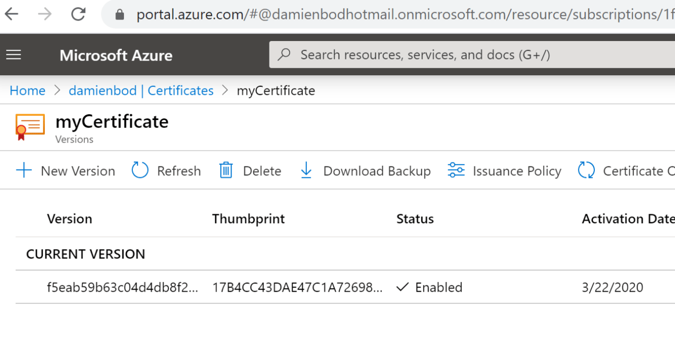Click the search magnifier in Azure search bar
Viewport: 675px width, 348px height.
pos(285,54)
